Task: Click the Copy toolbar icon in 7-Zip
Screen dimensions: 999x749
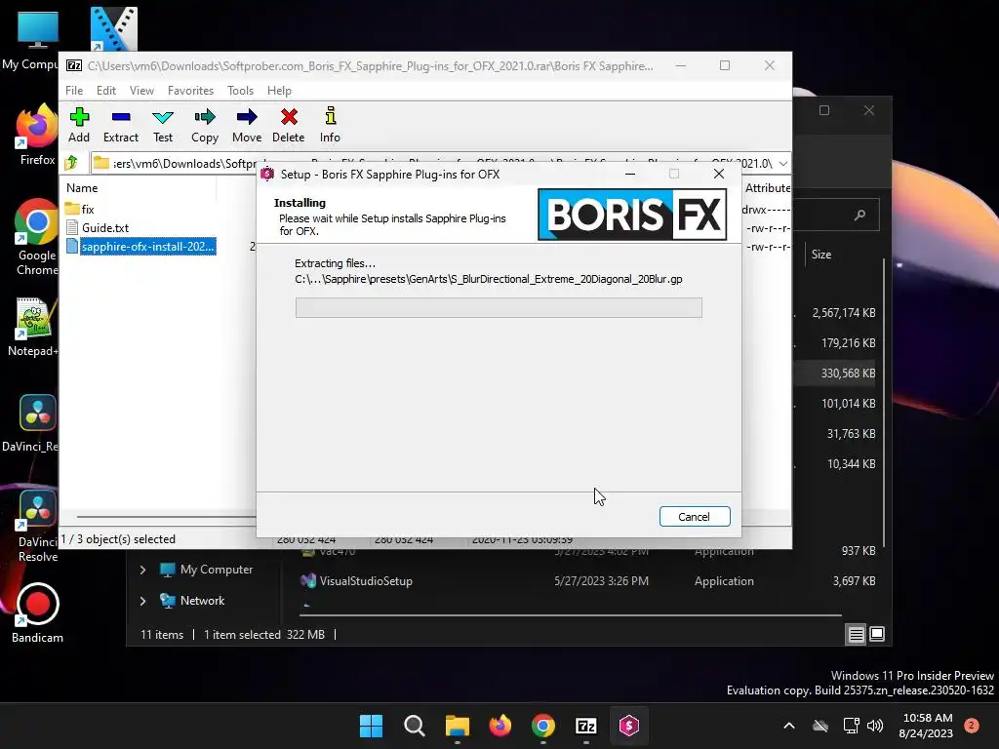Action: pyautogui.click(x=205, y=125)
